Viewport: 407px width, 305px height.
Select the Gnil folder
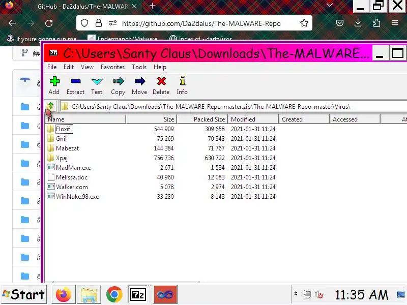[x=61, y=138]
